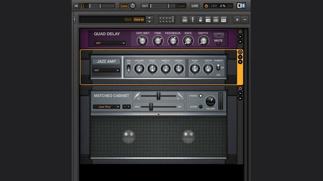Click the Save button
Image resolution: width=323 pixels, height=181 pixels.
[128, 20]
